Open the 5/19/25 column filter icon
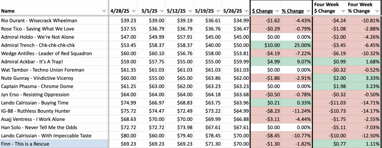The width and height of the screenshot is (382, 148). pyautogui.click(x=219, y=11)
